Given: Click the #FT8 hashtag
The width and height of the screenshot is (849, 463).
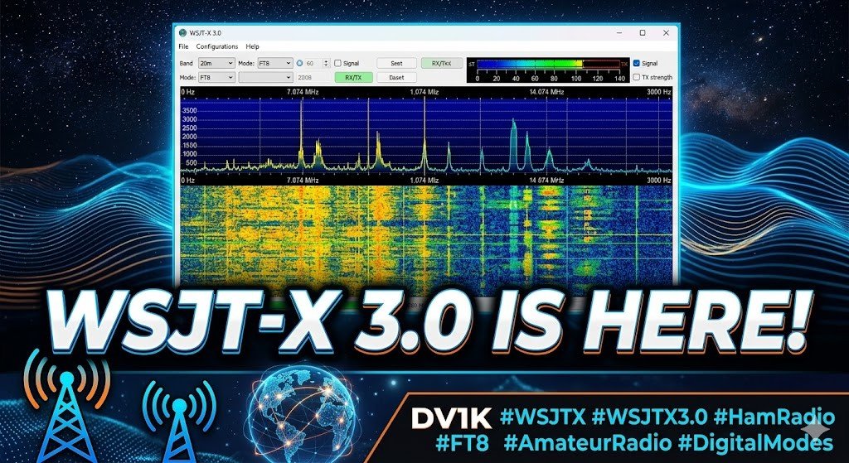Looking at the screenshot, I should pyautogui.click(x=462, y=443).
